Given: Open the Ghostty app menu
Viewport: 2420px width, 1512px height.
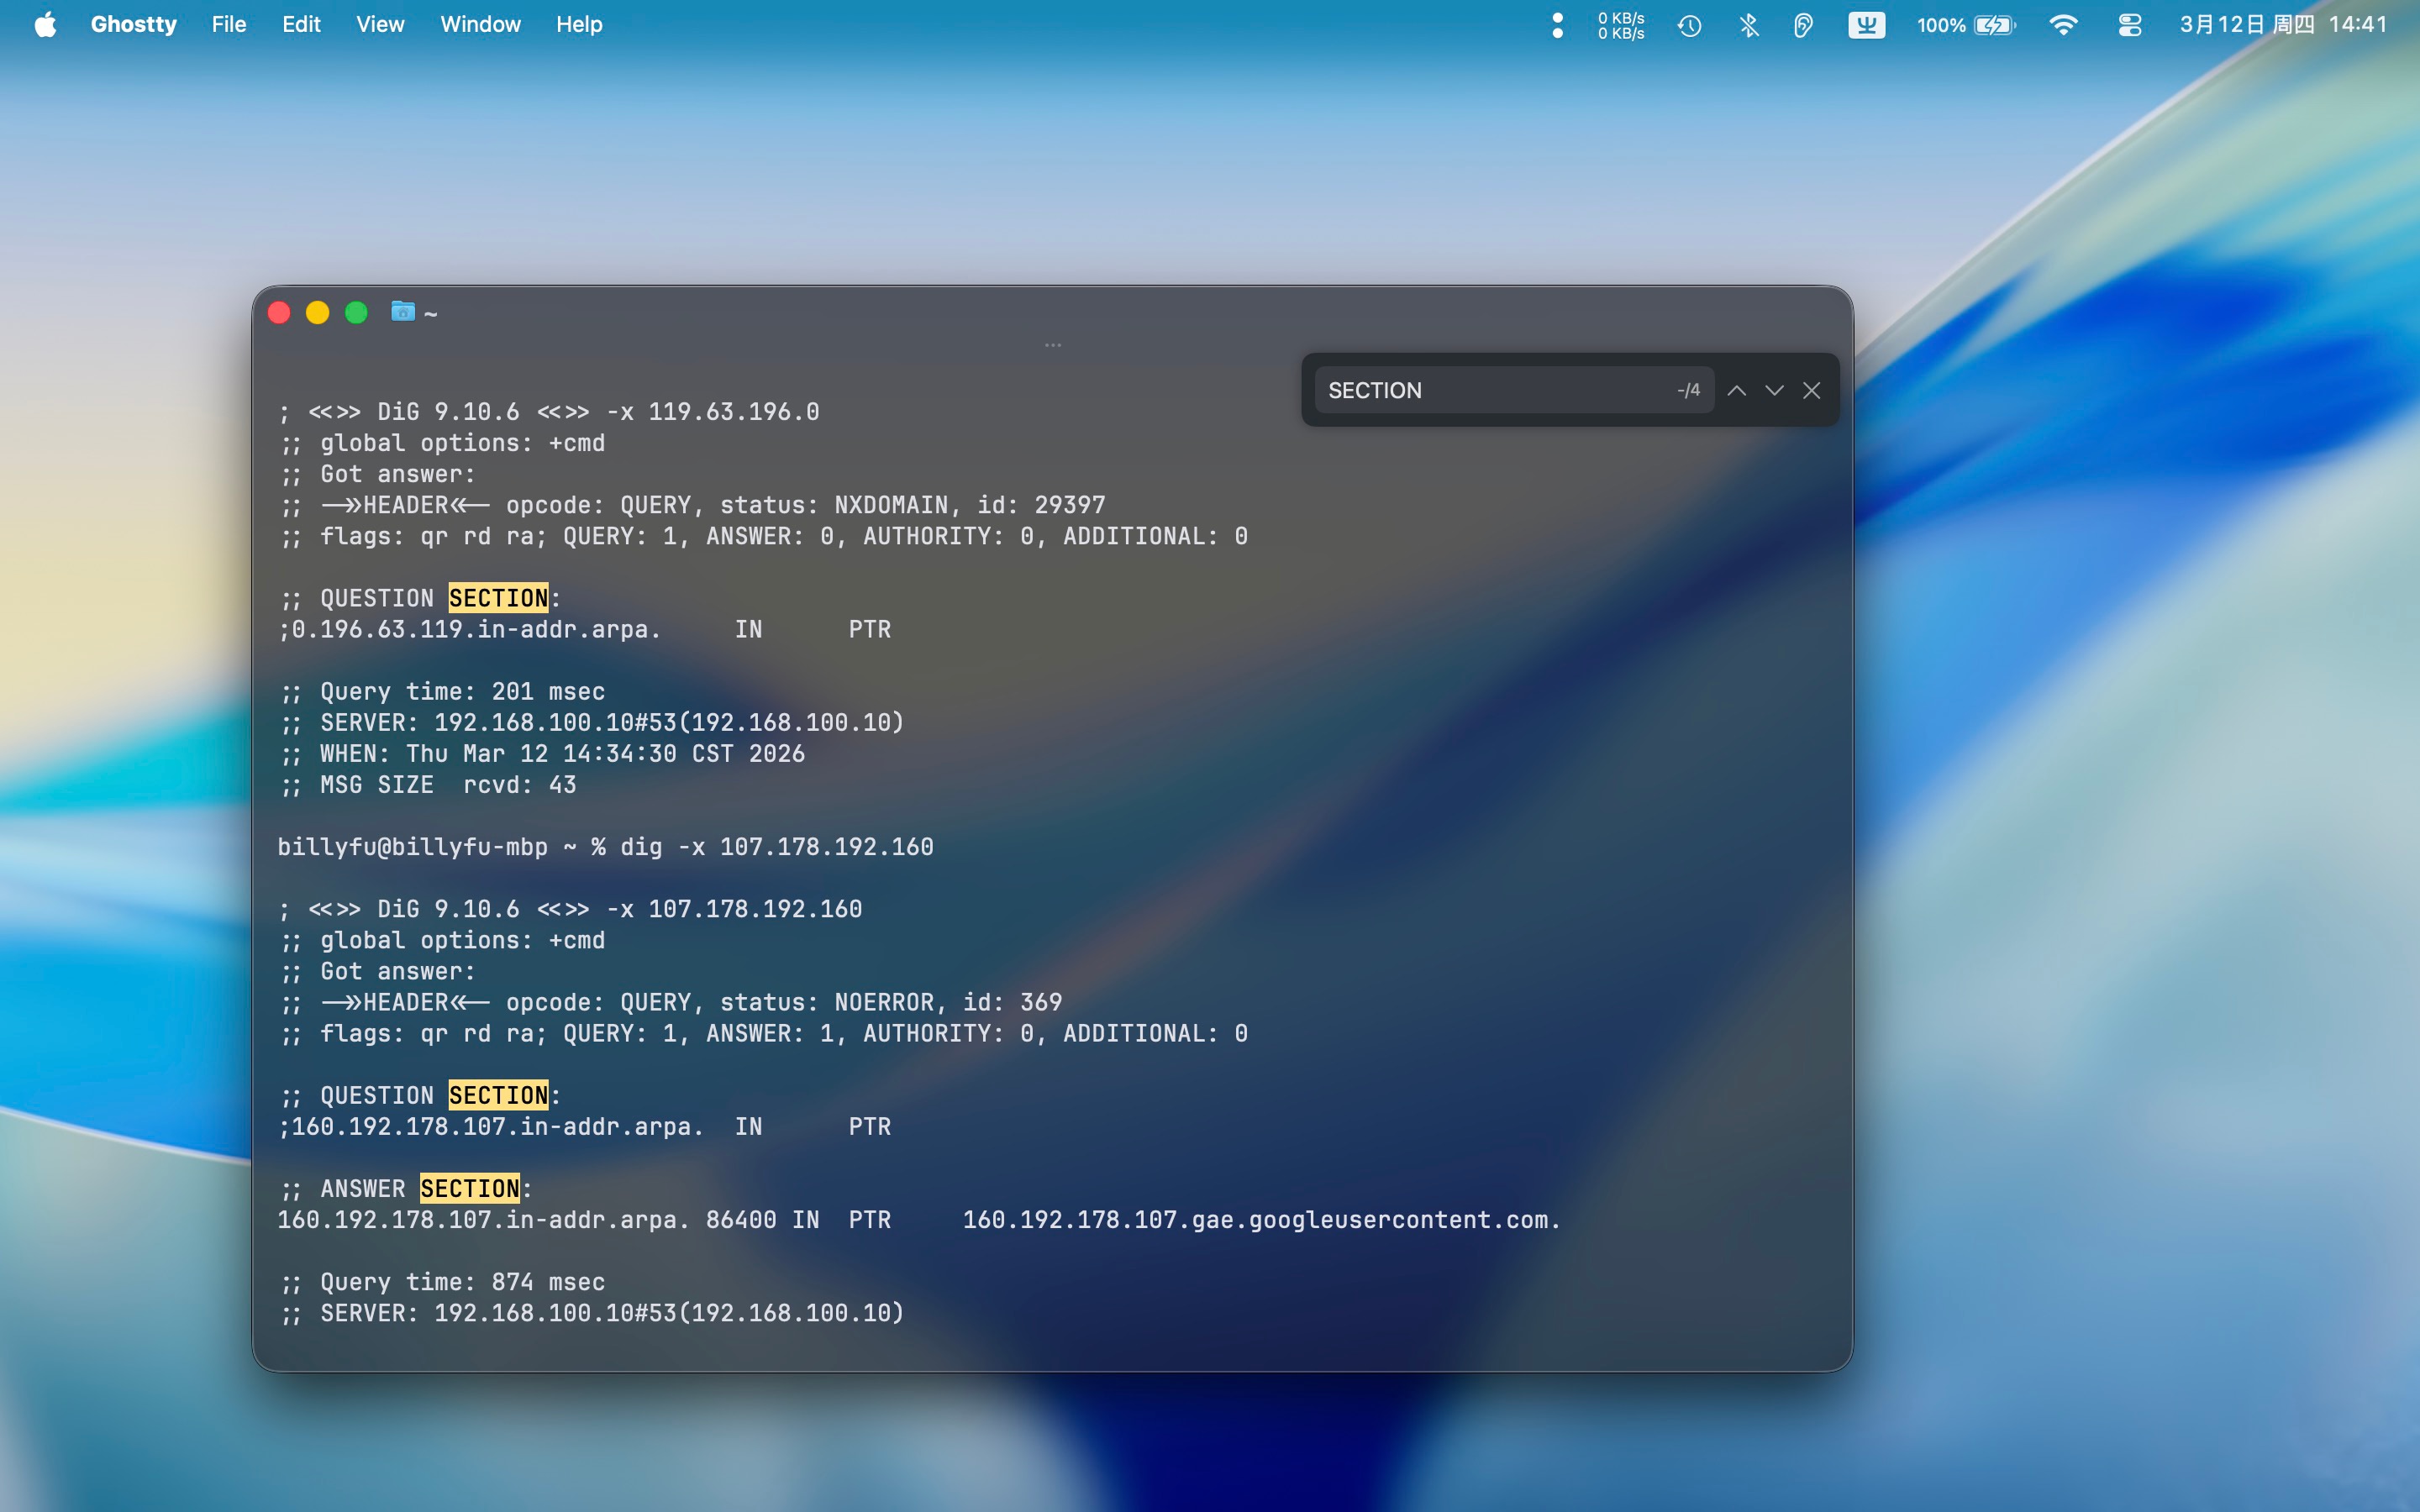Looking at the screenshot, I should [x=133, y=25].
